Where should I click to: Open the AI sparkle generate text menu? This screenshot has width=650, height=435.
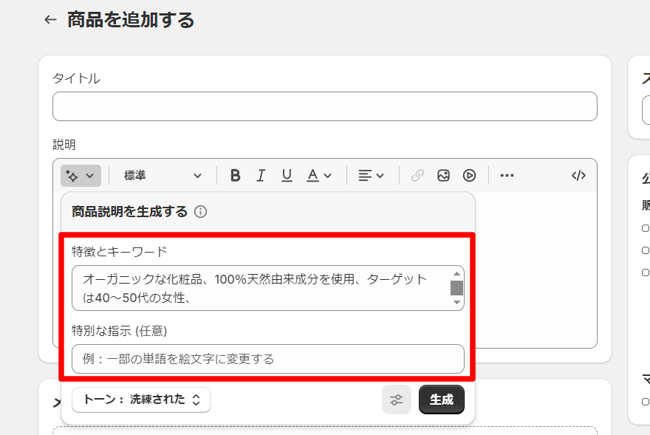point(81,176)
